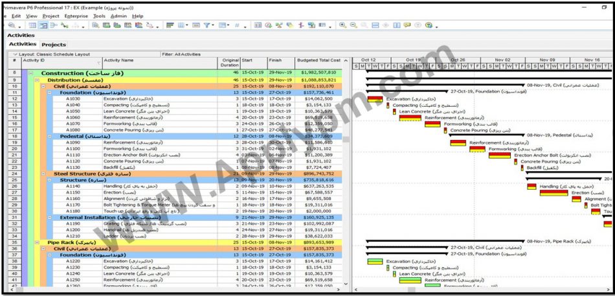Click the Timescale toolbar icon

pyautogui.click(x=196, y=25)
